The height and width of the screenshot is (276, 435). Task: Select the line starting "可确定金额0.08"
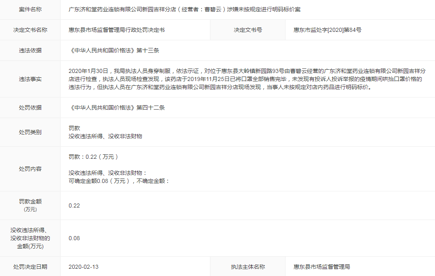(119, 181)
